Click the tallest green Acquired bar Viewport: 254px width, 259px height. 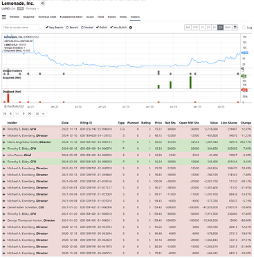[190, 82]
